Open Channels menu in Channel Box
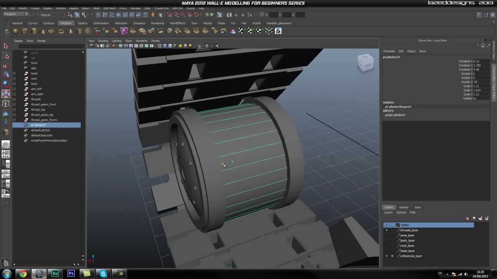This screenshot has width=497, height=279. (389, 51)
